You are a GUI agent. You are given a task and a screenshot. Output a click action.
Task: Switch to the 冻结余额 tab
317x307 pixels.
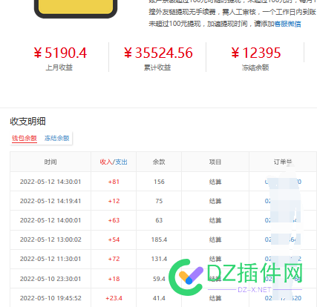point(57,138)
